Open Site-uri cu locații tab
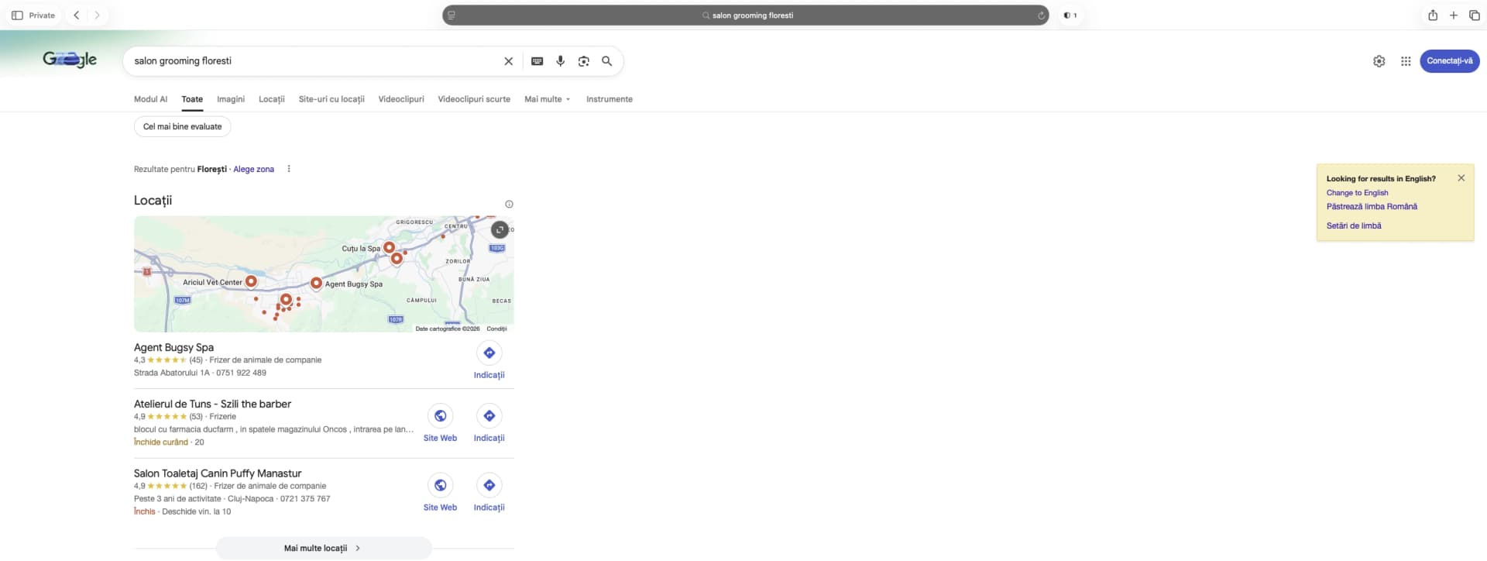Screen dimensions: 1487x561 click(331, 99)
